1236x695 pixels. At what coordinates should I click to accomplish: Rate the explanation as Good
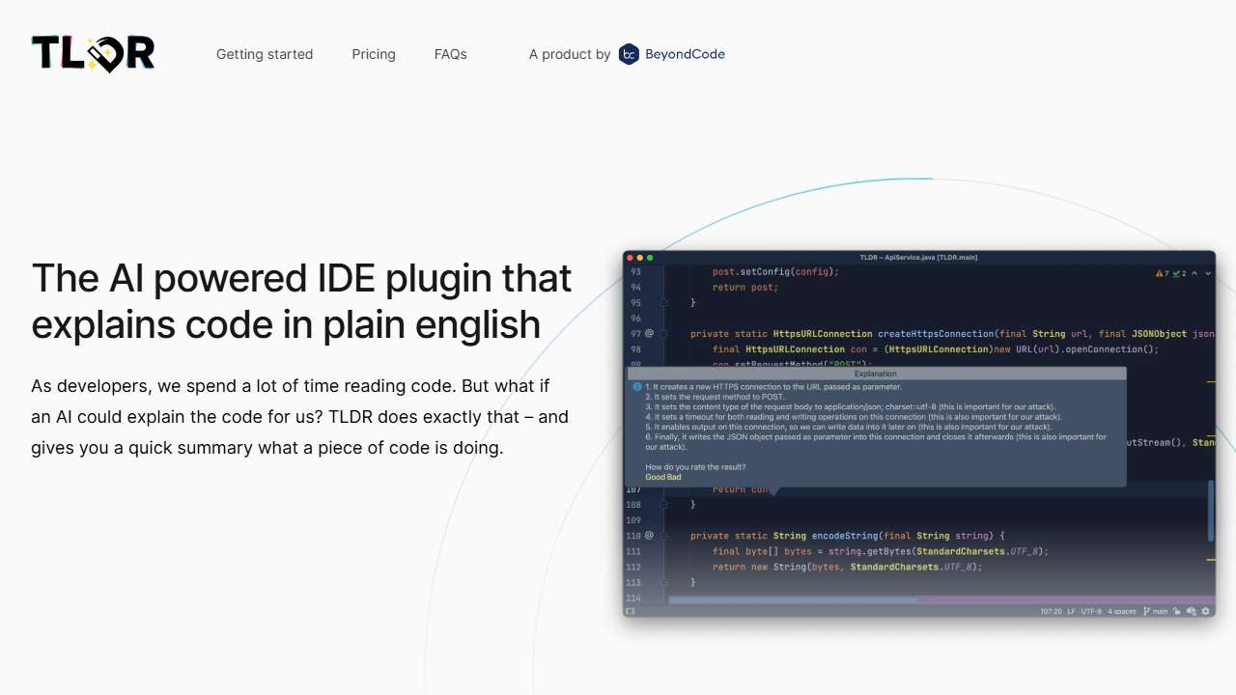[654, 477]
